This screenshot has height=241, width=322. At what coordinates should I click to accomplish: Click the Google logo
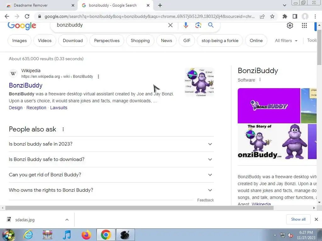point(22,26)
